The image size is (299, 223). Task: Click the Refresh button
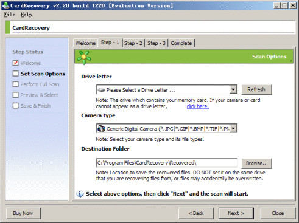coord(256,89)
